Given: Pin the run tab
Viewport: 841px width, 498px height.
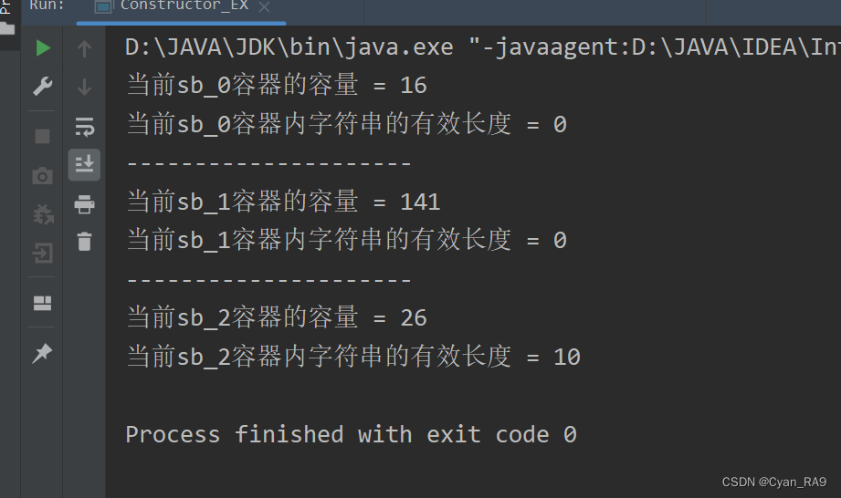Looking at the screenshot, I should pos(42,353).
